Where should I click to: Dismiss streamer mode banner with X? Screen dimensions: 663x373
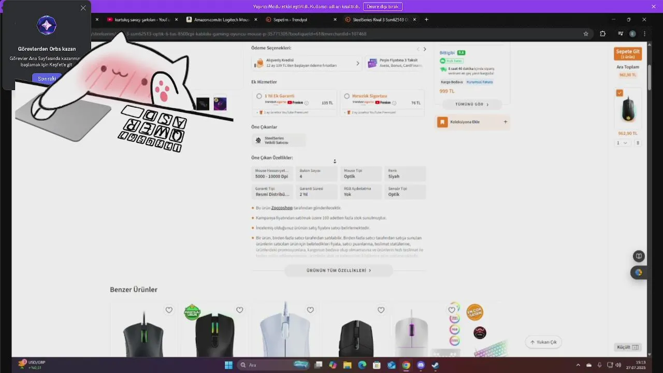pos(653,6)
